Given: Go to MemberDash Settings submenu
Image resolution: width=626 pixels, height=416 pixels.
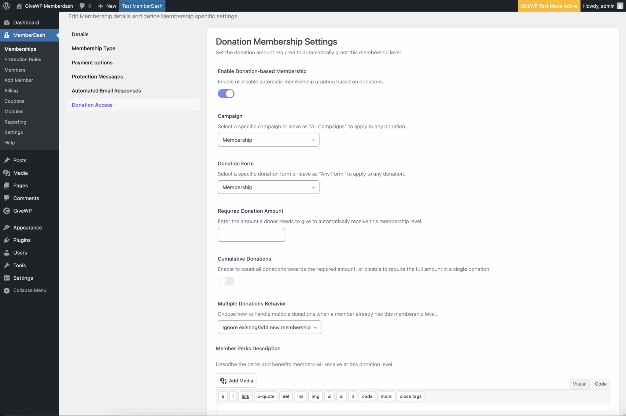Looking at the screenshot, I should tap(13, 132).
